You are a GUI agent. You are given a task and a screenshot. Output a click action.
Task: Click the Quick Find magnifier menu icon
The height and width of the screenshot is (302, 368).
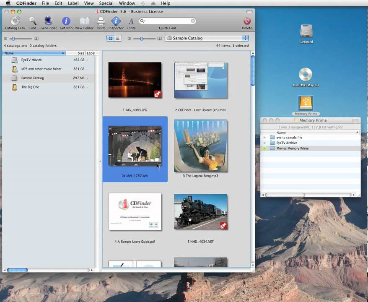point(143,21)
